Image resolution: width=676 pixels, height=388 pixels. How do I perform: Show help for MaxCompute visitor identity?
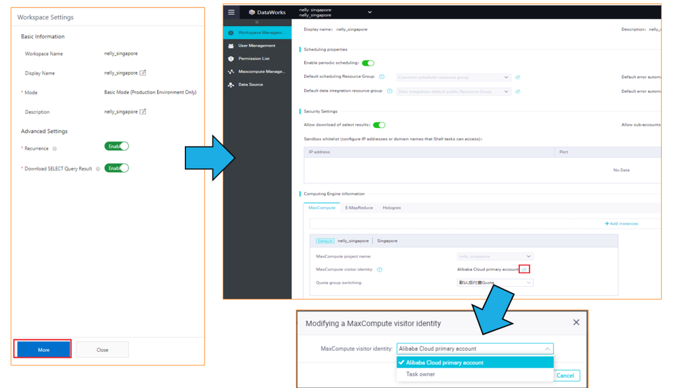380,270
